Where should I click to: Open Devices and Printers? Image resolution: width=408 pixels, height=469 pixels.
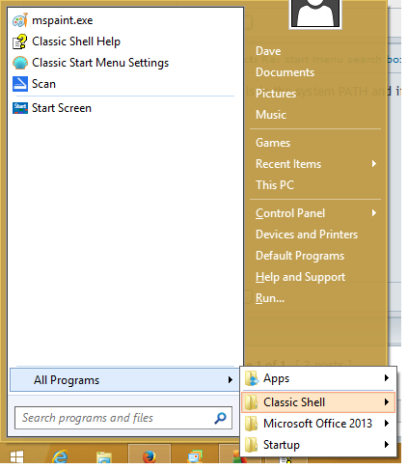pos(307,234)
